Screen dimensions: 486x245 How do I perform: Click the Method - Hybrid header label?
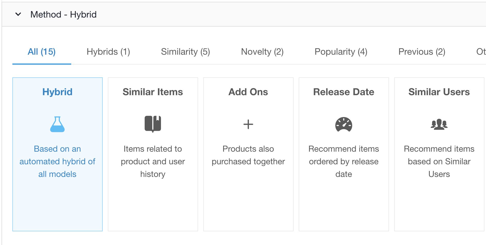63,14
